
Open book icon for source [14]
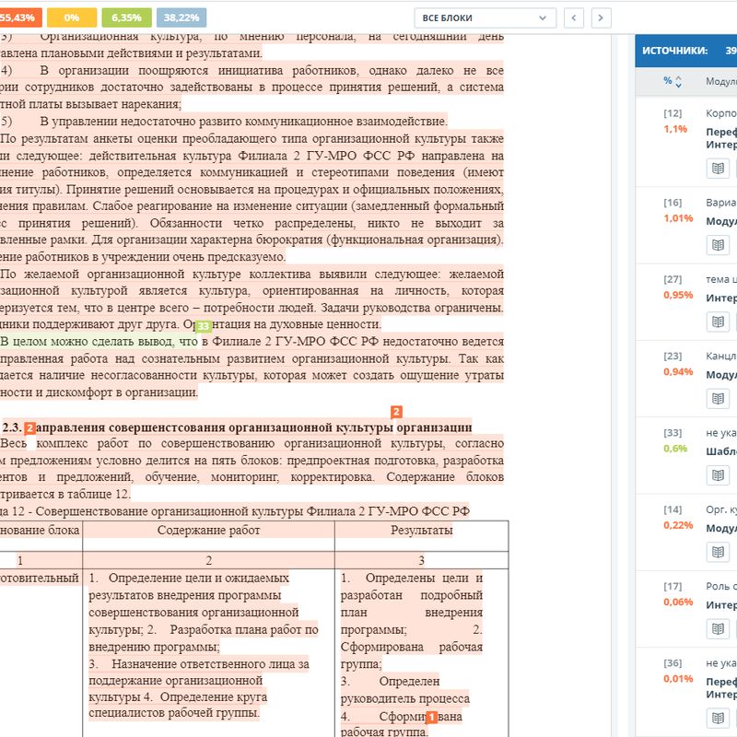[719, 551]
